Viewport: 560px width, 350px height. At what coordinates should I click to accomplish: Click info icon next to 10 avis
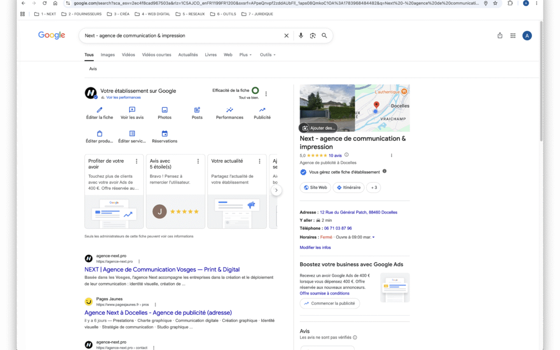346,155
